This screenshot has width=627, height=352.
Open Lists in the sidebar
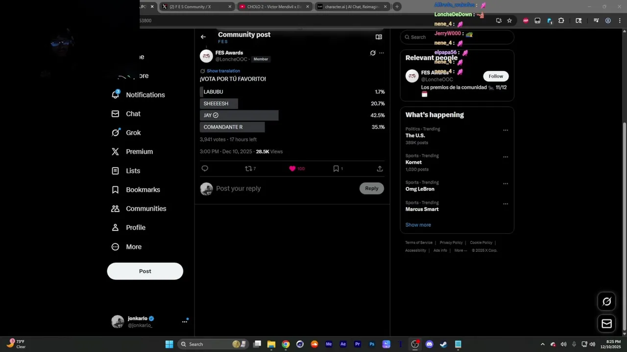coord(126,171)
